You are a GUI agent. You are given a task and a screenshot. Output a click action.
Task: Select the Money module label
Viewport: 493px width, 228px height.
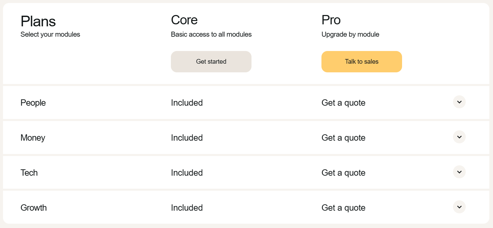click(33, 138)
